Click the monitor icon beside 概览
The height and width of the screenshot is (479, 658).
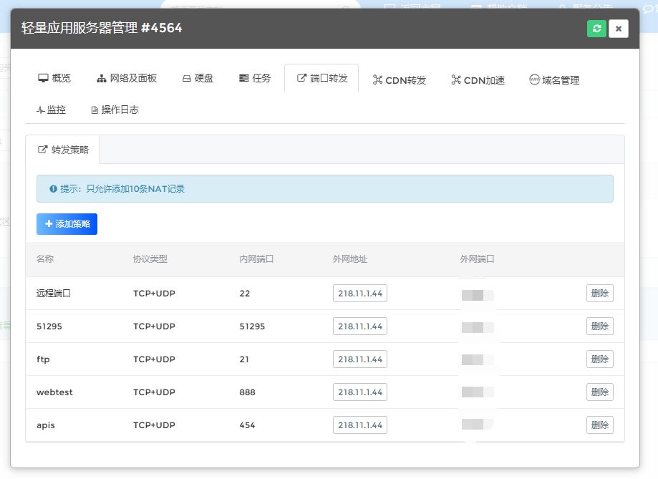pyautogui.click(x=43, y=79)
